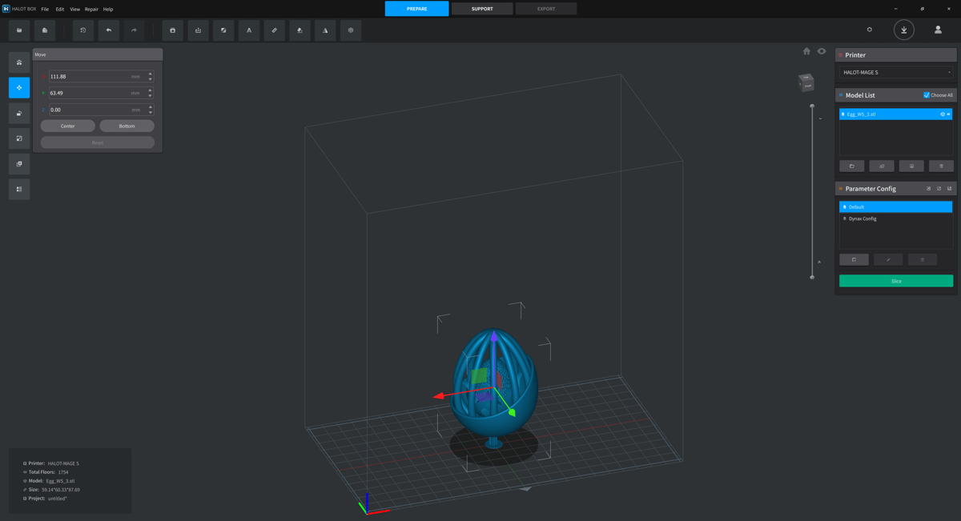This screenshot has height=521, width=961.
Task: Click the circular download button
Action: [904, 30]
